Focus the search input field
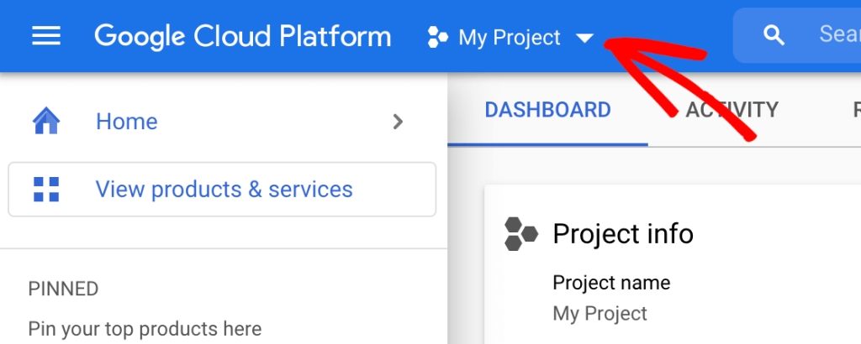Screen dimensions: 861x344 pos(837,35)
